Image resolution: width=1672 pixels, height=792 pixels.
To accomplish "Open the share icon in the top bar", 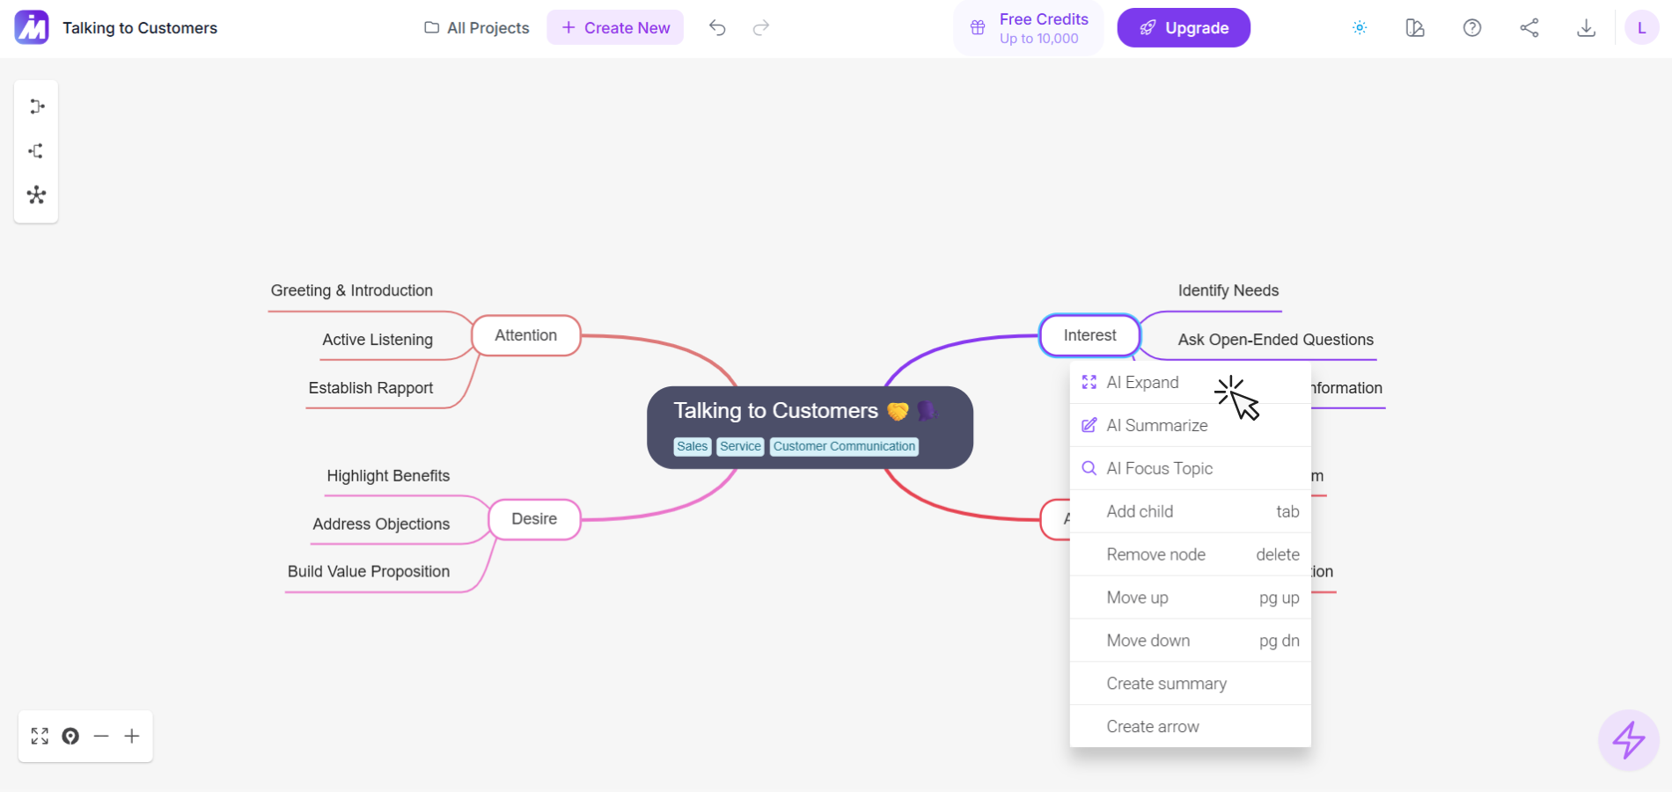I will [1529, 28].
